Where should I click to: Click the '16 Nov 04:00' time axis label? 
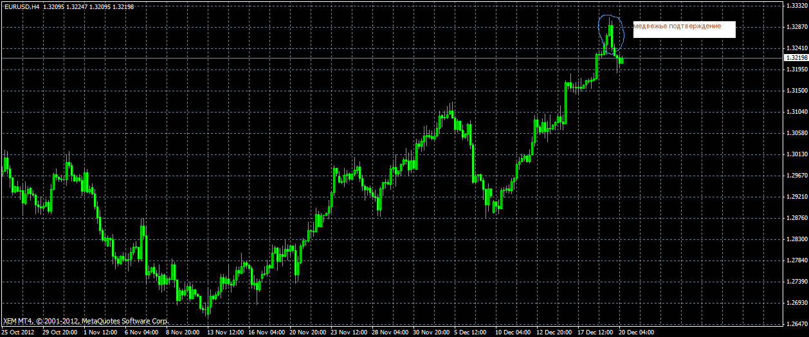[x=266, y=332]
